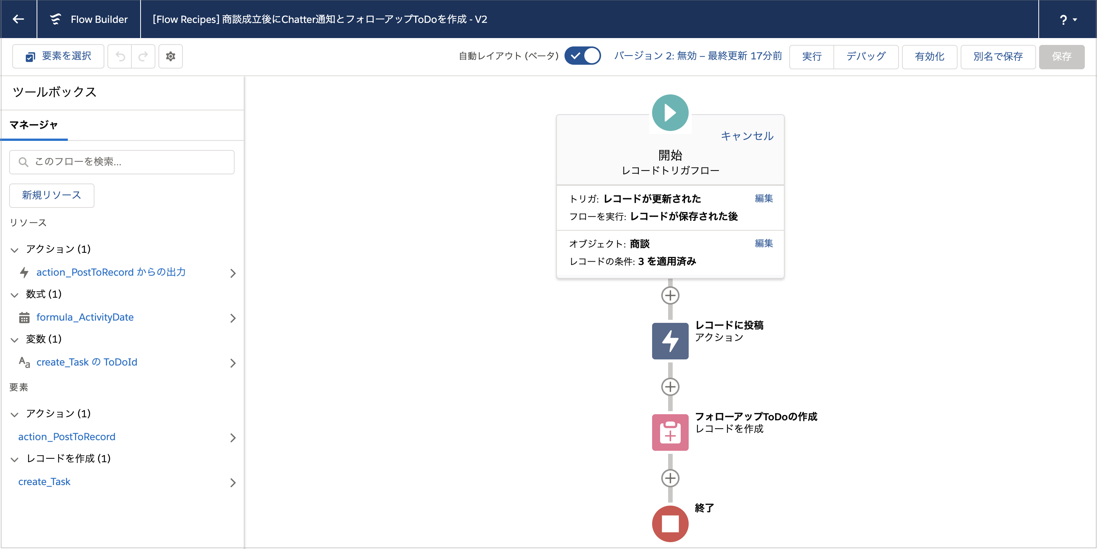Image resolution: width=1097 pixels, height=549 pixels.
Task: Click the キャンセル link
Action: pos(747,136)
